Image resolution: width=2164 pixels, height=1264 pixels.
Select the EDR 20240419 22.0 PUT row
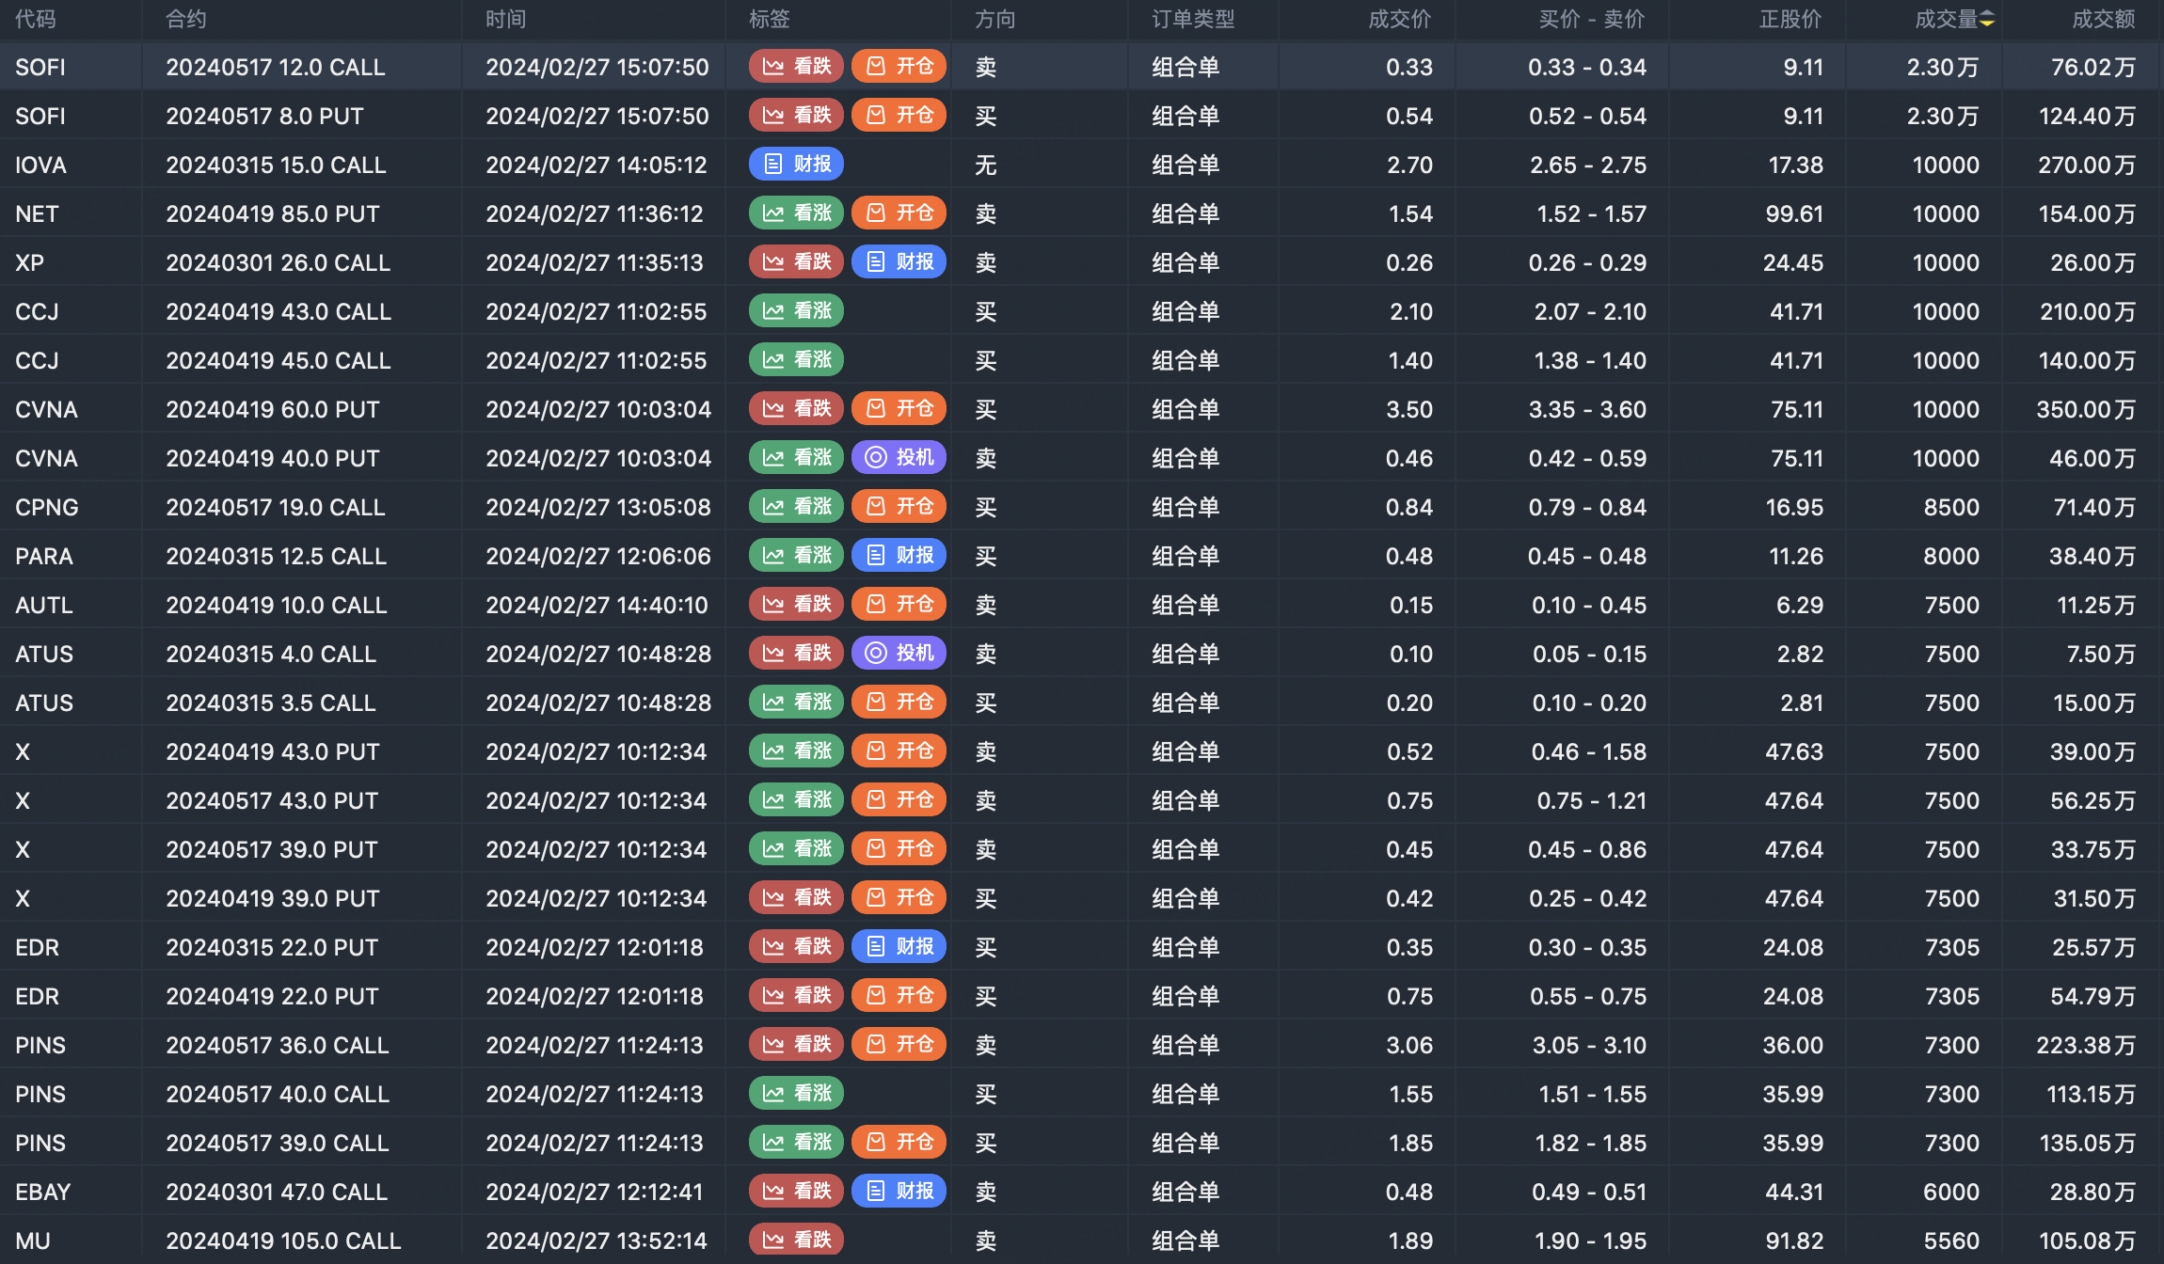[272, 996]
